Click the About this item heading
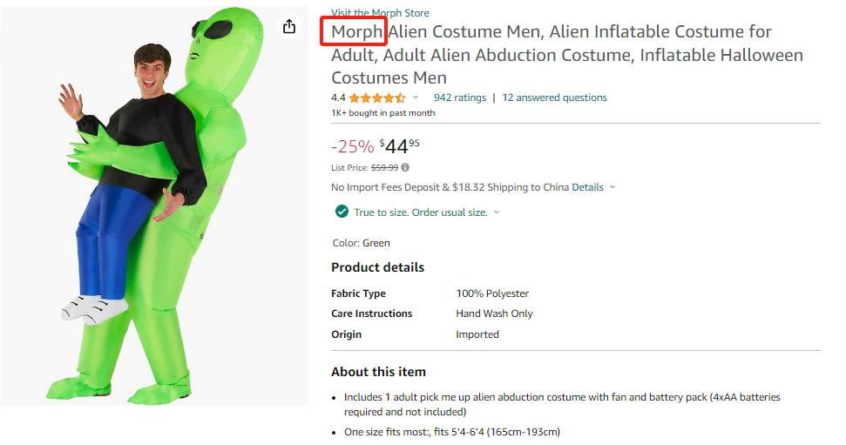846x445 pixels. (x=378, y=372)
